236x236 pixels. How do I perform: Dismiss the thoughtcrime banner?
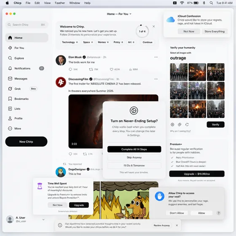(x=177, y=225)
